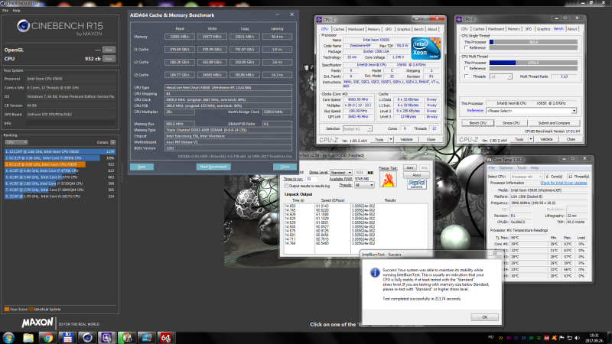Switch to Graphics tab in right CPU-Z
Image resolution: width=612 pixels, height=344 pixels.
[543, 29]
